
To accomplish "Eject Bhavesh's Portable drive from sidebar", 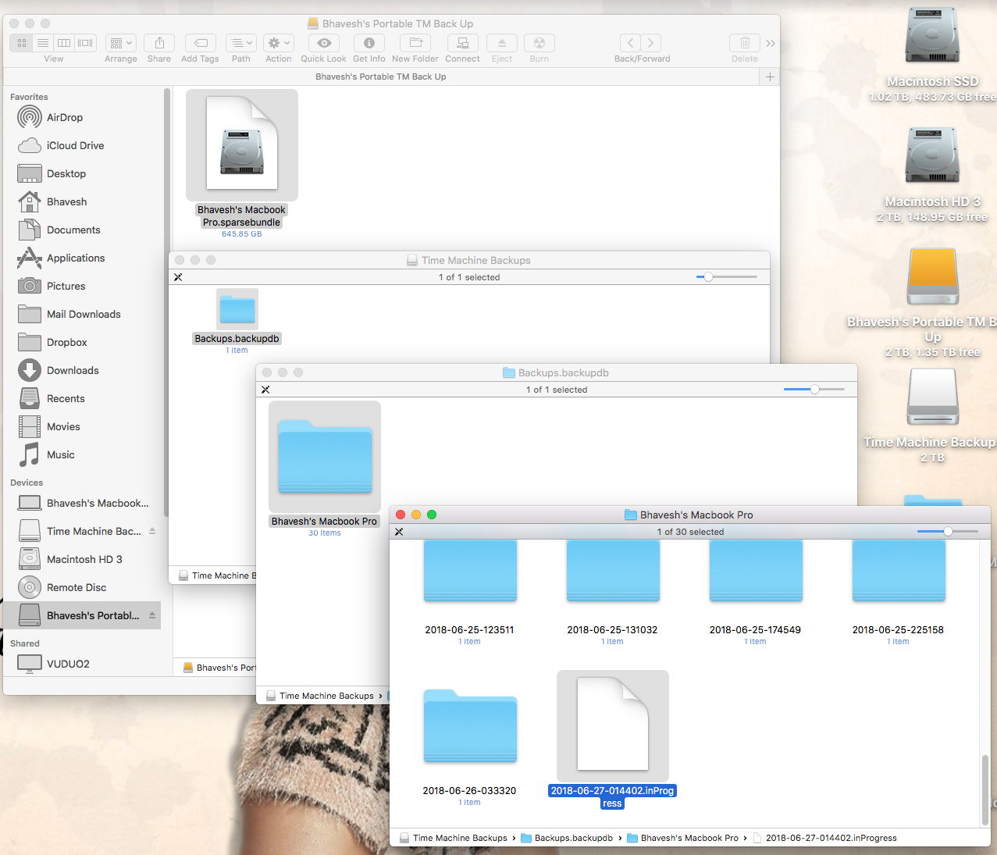I will (152, 615).
